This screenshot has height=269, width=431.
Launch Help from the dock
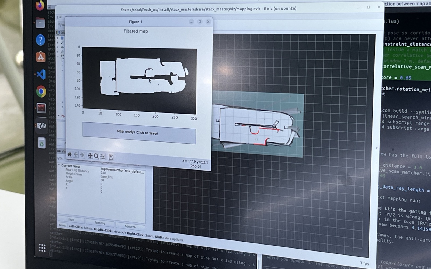tap(40, 40)
